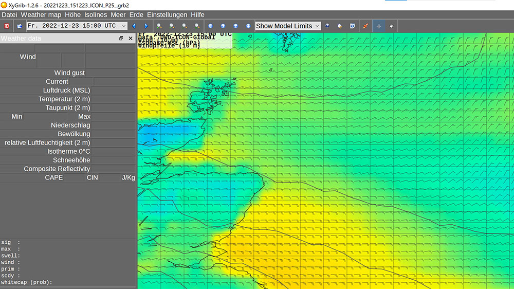The width and height of the screenshot is (514, 289).
Task: Float the Weather data panel
Action: pos(121,39)
